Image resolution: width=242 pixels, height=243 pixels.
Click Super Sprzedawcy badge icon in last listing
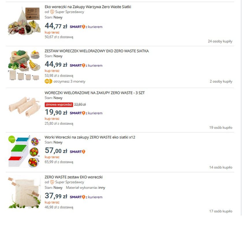(52, 182)
